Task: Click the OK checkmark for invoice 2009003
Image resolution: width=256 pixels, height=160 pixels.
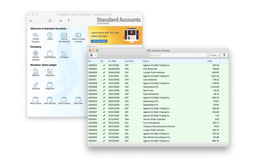Action: (104, 65)
